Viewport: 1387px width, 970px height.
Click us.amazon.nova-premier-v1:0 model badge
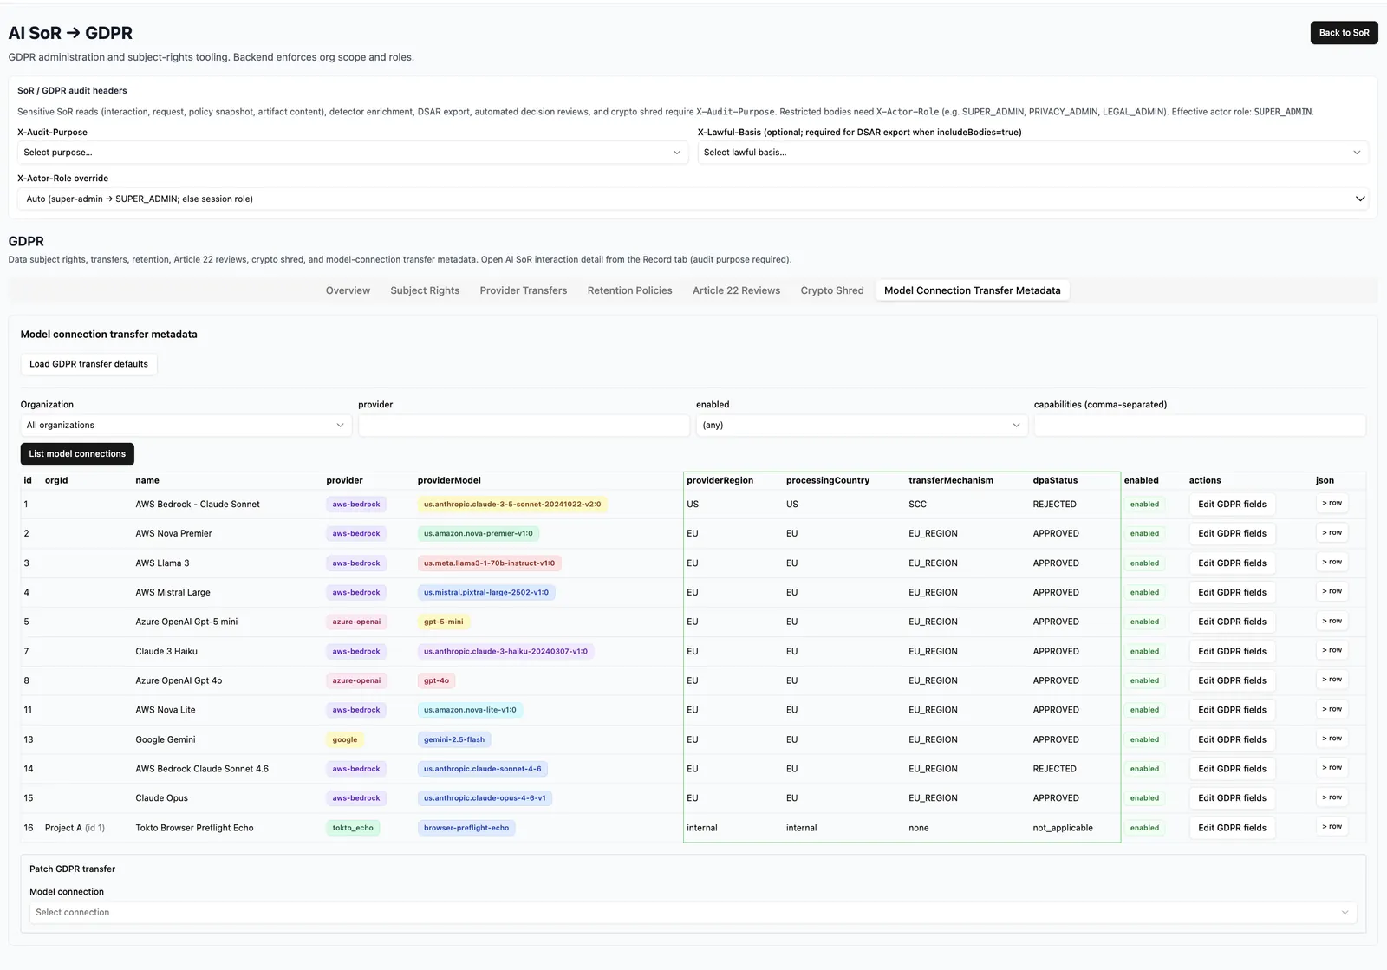tap(479, 534)
